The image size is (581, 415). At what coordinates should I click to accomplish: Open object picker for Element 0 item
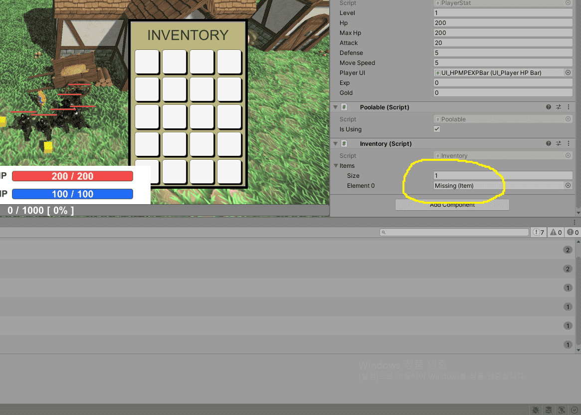[568, 185]
